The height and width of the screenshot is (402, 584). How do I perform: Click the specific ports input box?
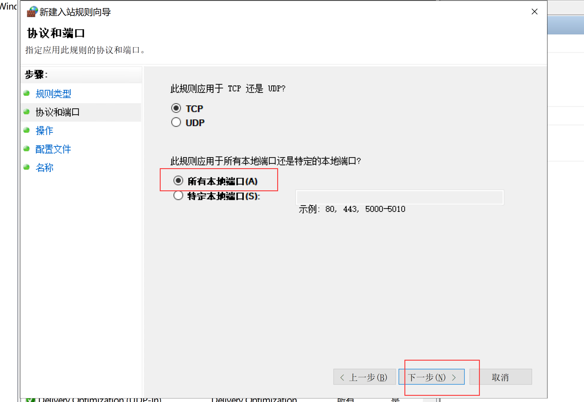(399, 197)
